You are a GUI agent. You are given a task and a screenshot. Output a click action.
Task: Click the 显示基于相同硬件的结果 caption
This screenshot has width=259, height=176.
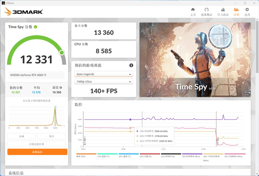click(37, 101)
